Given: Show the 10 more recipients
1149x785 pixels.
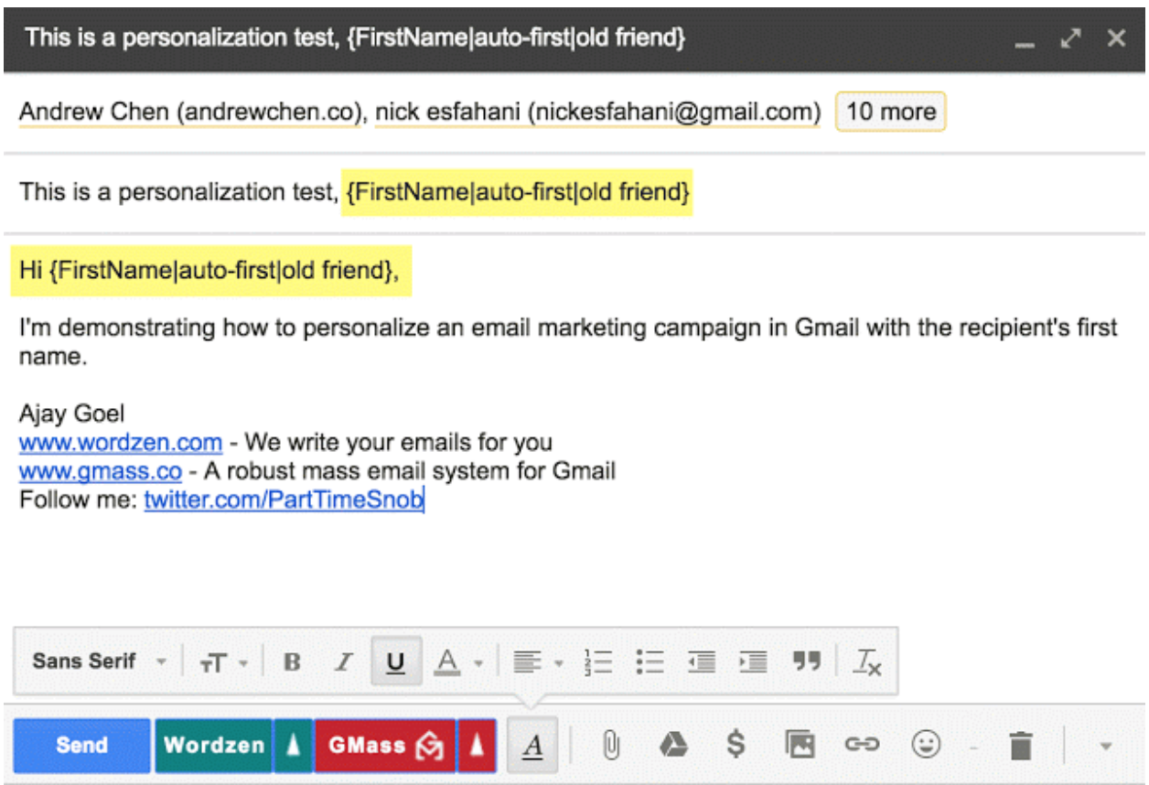Looking at the screenshot, I should coord(893,112).
